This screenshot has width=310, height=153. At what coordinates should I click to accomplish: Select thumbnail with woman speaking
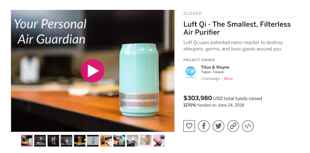coord(53,141)
